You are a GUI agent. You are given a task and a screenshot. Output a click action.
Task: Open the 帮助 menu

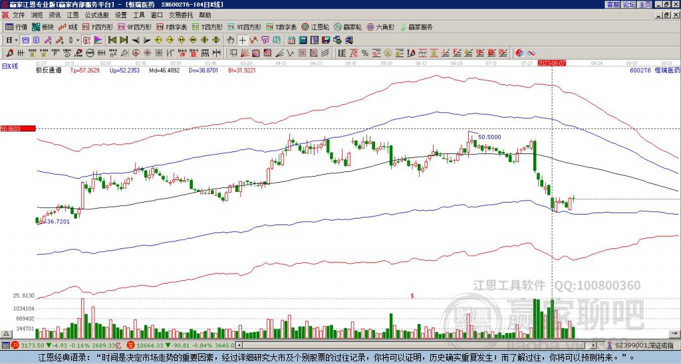click(205, 15)
